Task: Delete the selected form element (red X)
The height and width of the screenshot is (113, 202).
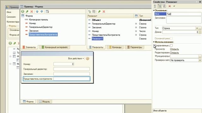Action: click(x=32, y=12)
